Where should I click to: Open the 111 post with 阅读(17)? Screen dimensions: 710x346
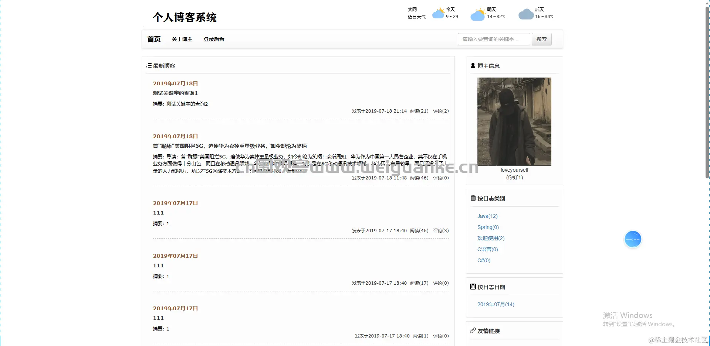(x=158, y=266)
